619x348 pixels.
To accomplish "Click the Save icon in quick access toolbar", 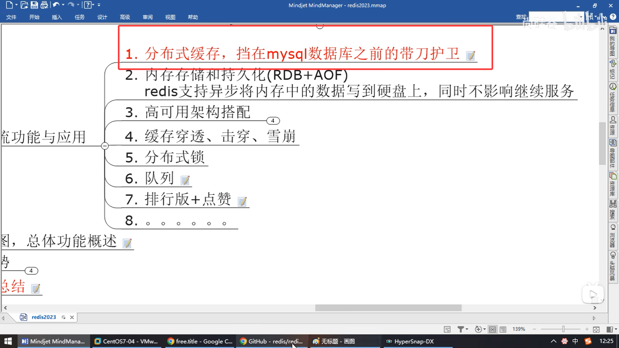I will (34, 5).
